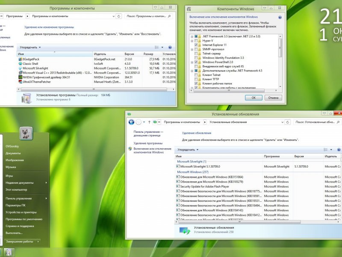Select the UltraUXThemePatcher program icon

pos(20,82)
